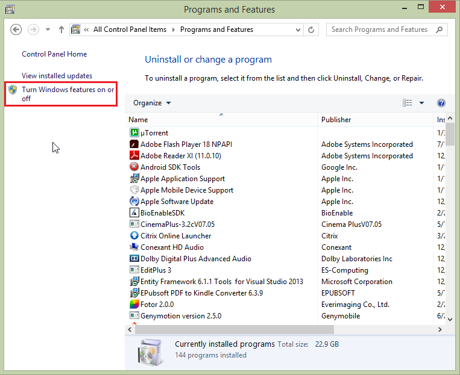The width and height of the screenshot is (460, 375).
Task: Click the vertical scrollbar up arrow
Action: coord(450,119)
